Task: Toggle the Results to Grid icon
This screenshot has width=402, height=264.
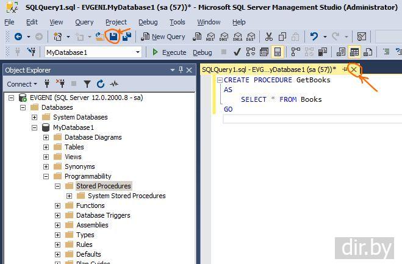Action: [354, 52]
